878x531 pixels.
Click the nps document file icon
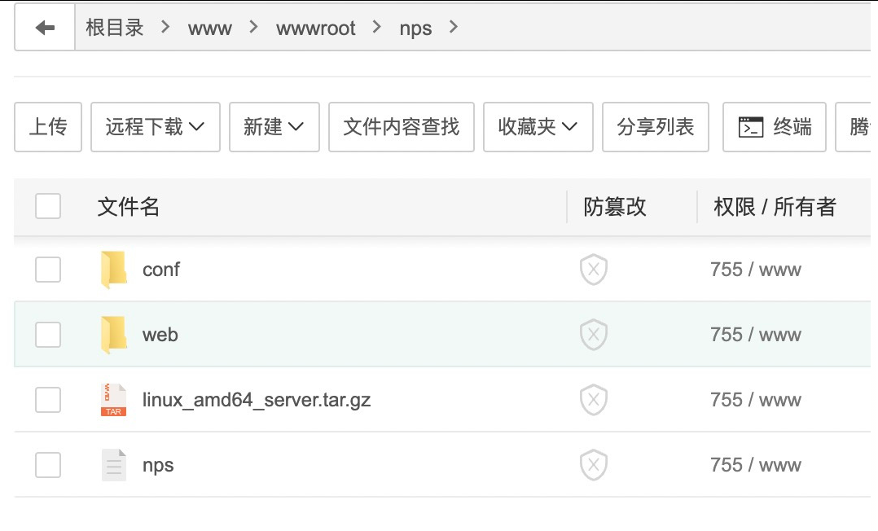click(114, 465)
